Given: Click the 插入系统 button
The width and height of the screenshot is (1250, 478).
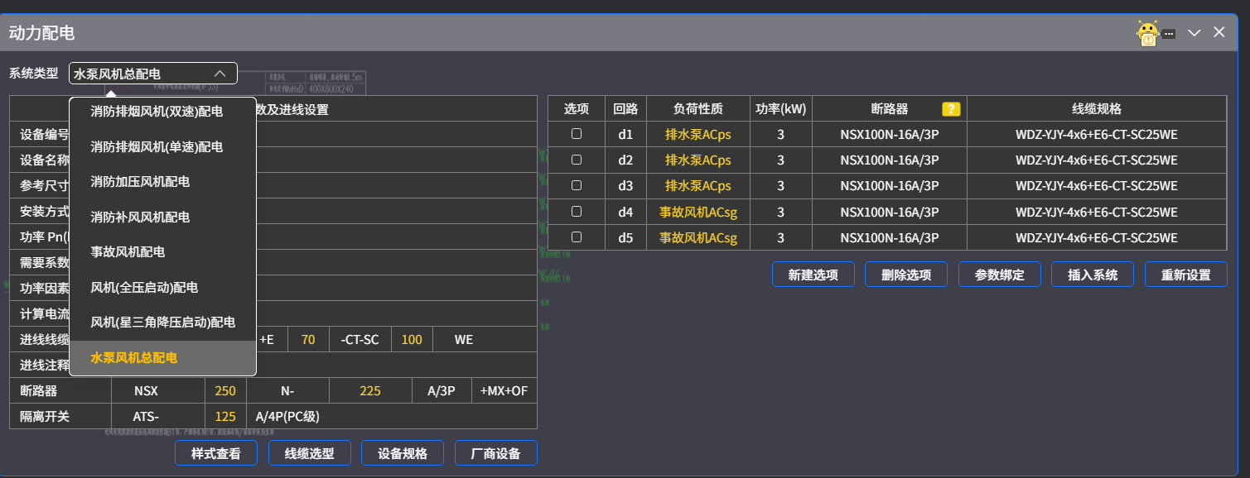Looking at the screenshot, I should [x=1093, y=275].
